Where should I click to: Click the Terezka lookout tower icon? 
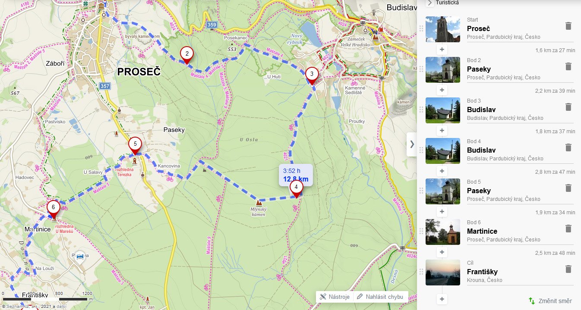134,162
